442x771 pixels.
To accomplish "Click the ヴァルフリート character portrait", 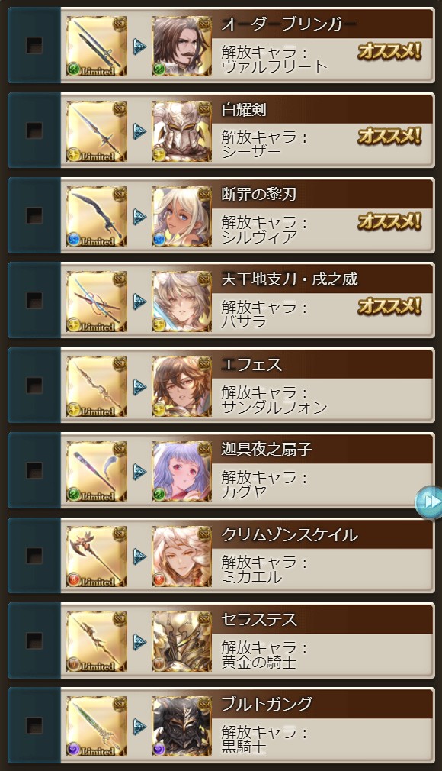I will coord(181,47).
